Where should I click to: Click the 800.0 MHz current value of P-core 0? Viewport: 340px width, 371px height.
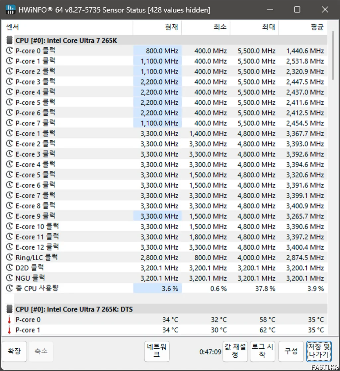pyautogui.click(x=162, y=51)
